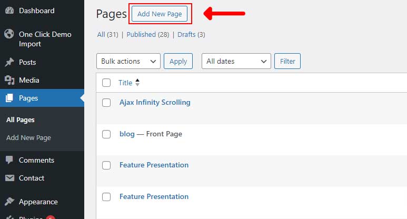Sort pages using the Title arrows
The width and height of the screenshot is (407, 219).
(x=137, y=83)
